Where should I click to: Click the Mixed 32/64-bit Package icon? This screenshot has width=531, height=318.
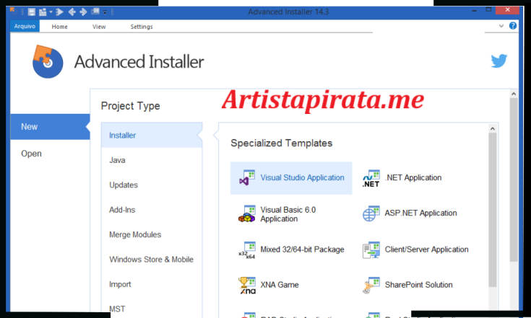coord(247,249)
